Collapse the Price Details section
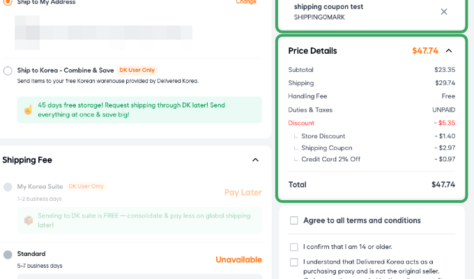 click(449, 51)
